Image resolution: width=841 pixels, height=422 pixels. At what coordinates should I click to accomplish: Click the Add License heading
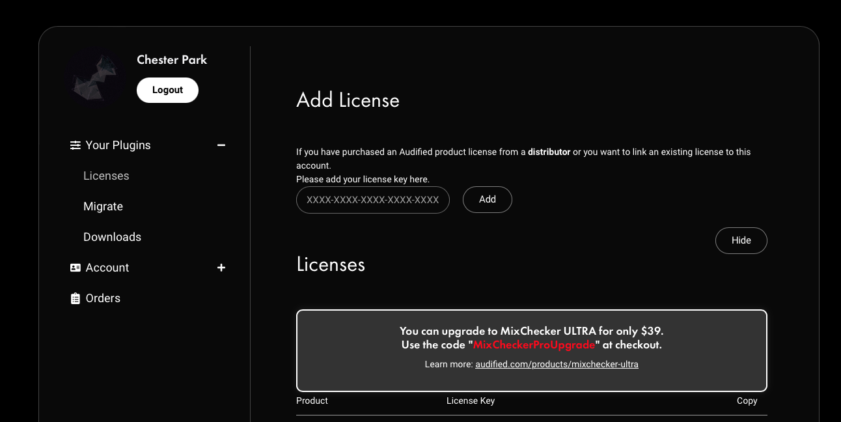tap(348, 100)
